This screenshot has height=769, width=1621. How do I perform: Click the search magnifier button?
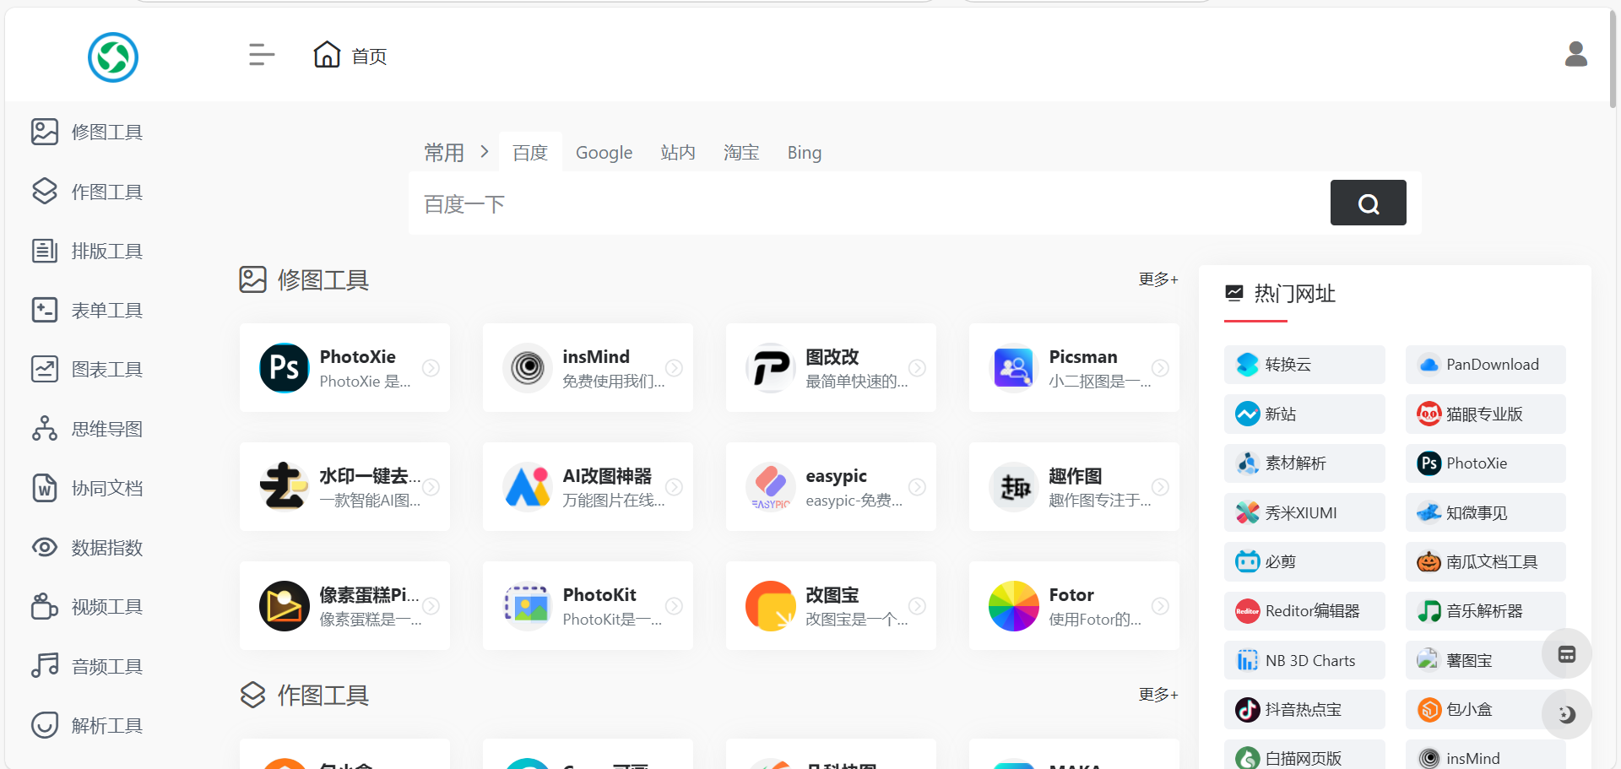coord(1368,203)
